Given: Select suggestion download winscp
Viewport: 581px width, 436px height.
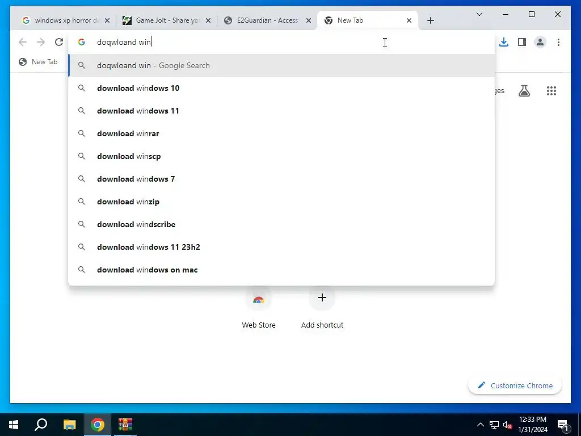Looking at the screenshot, I should point(281,157).
